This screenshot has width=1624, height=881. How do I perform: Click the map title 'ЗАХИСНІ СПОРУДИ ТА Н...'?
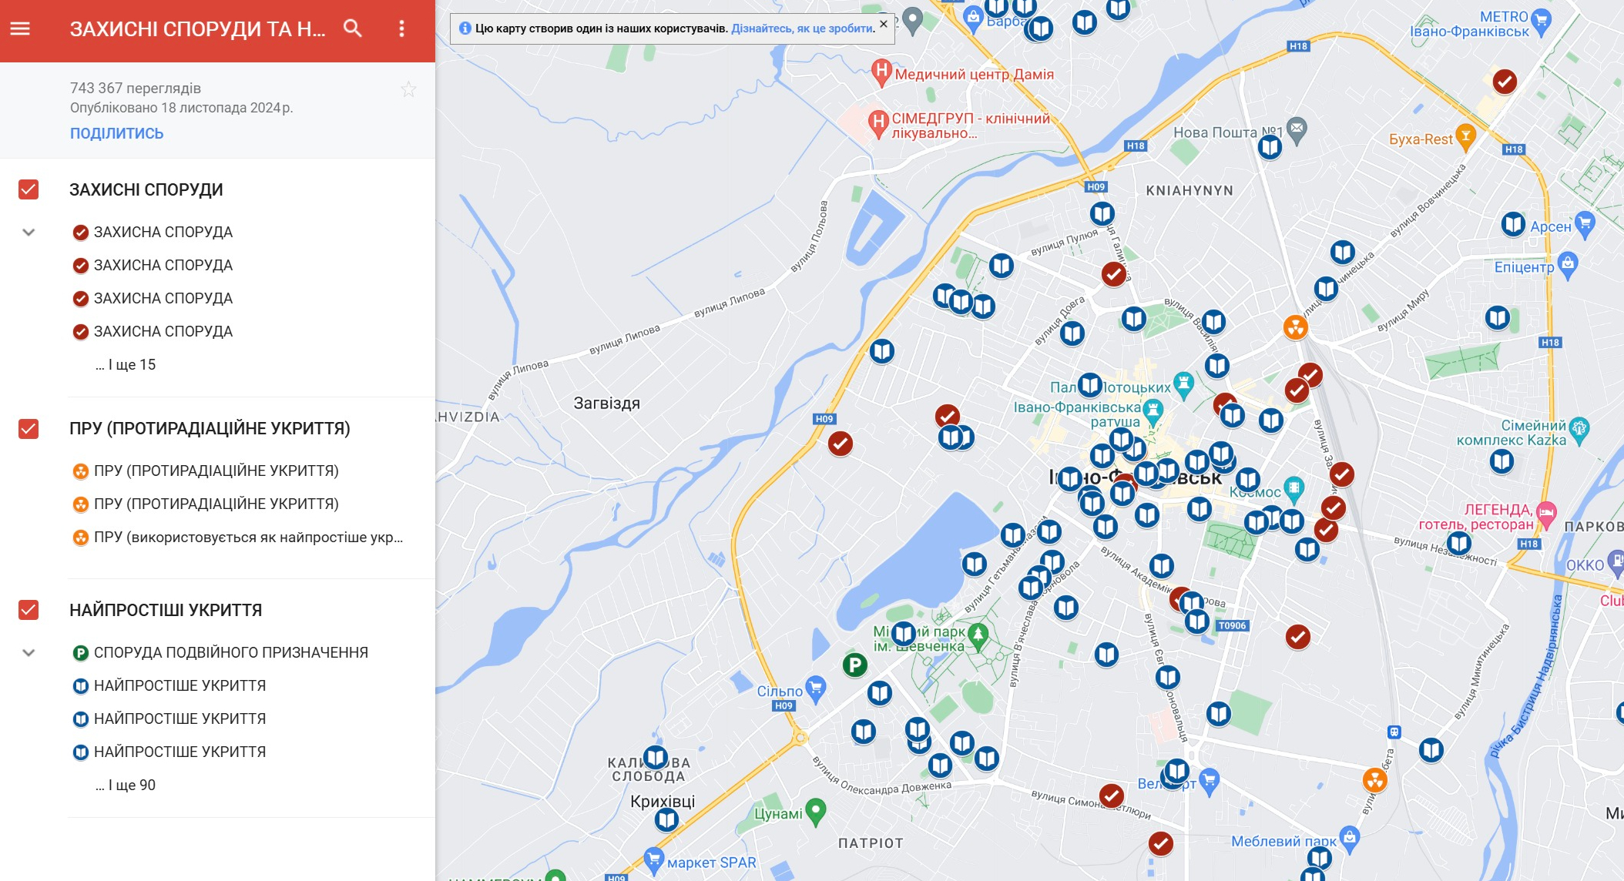pos(197,29)
